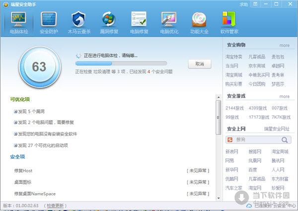Open the 卓越网 link
The width and height of the screenshot is (298, 211).
278,66
